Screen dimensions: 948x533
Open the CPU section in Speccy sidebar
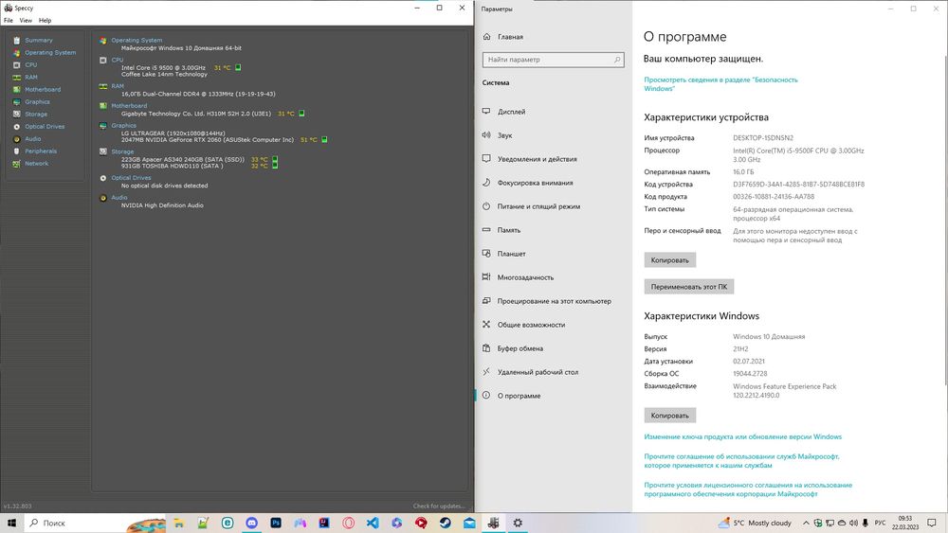pos(31,65)
